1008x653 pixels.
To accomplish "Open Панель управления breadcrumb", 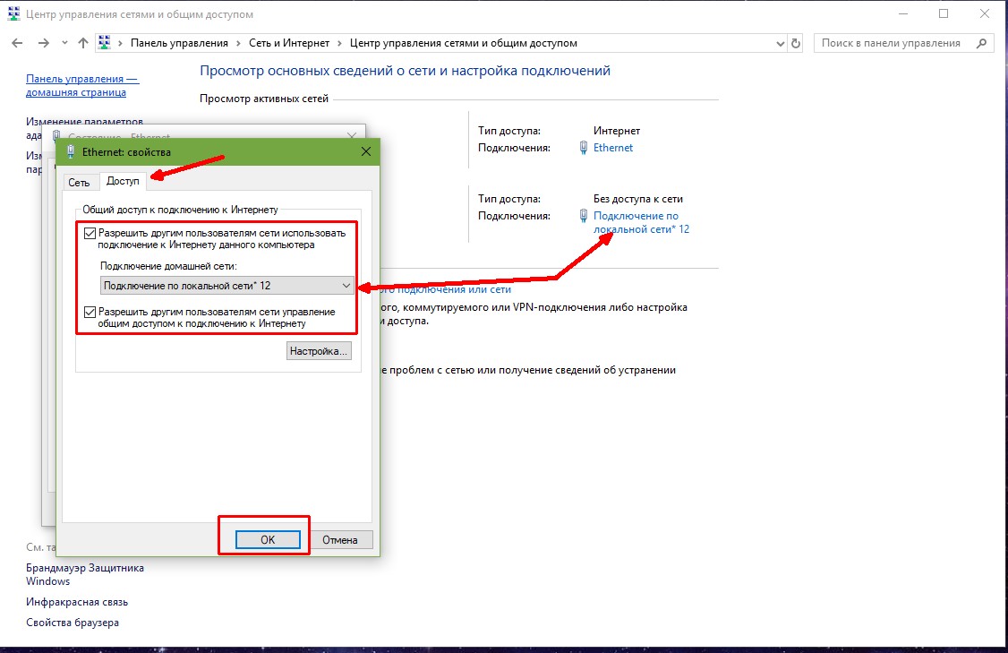I will click(x=179, y=43).
